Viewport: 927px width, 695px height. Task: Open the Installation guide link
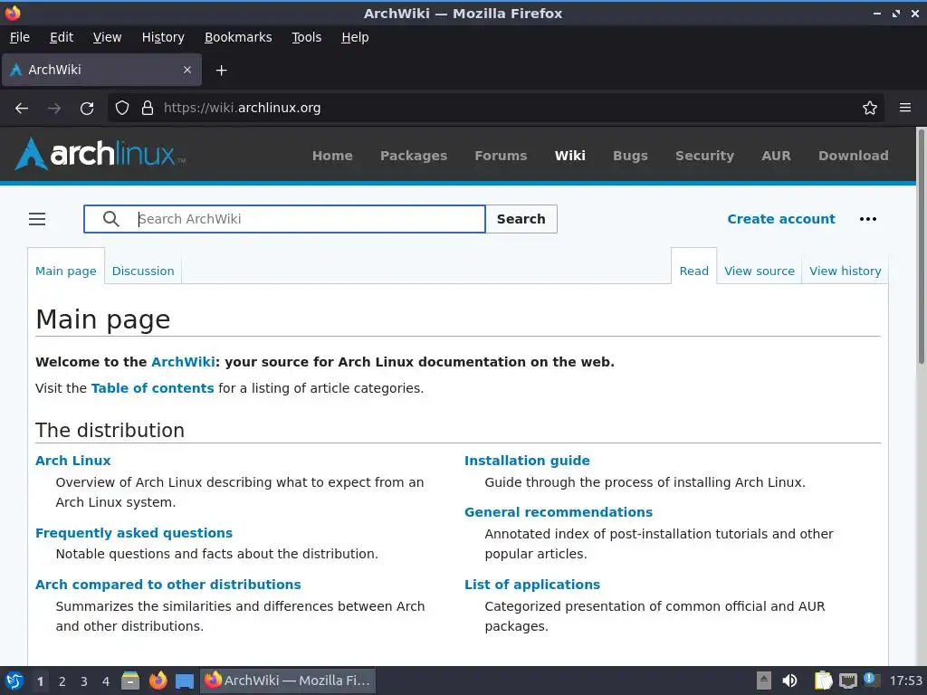(527, 461)
